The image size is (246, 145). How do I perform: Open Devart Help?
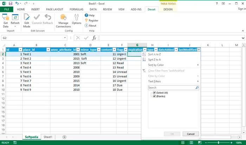click(90, 15)
